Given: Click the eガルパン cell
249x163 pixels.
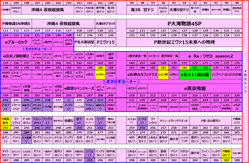Looking at the screenshot, I should (6, 89).
